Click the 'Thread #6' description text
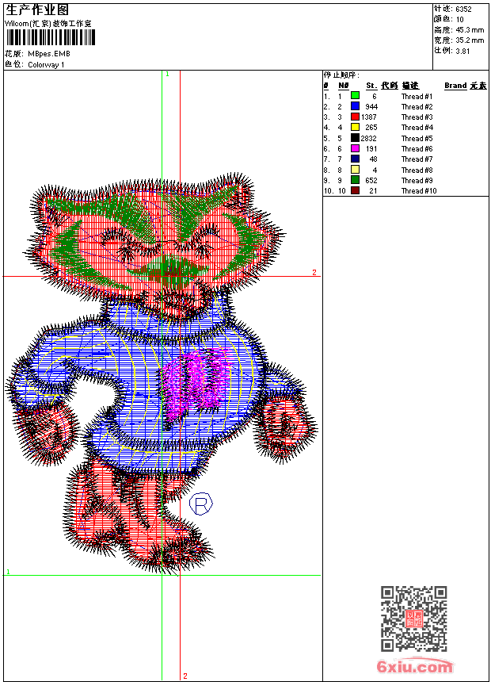491x682 pixels. 417,149
